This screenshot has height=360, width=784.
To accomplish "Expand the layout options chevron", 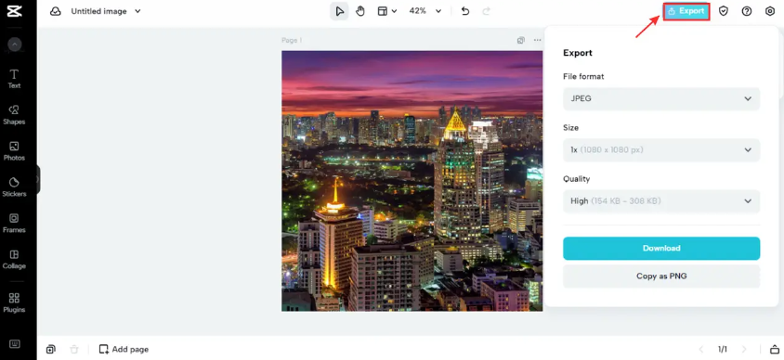I will [x=394, y=11].
